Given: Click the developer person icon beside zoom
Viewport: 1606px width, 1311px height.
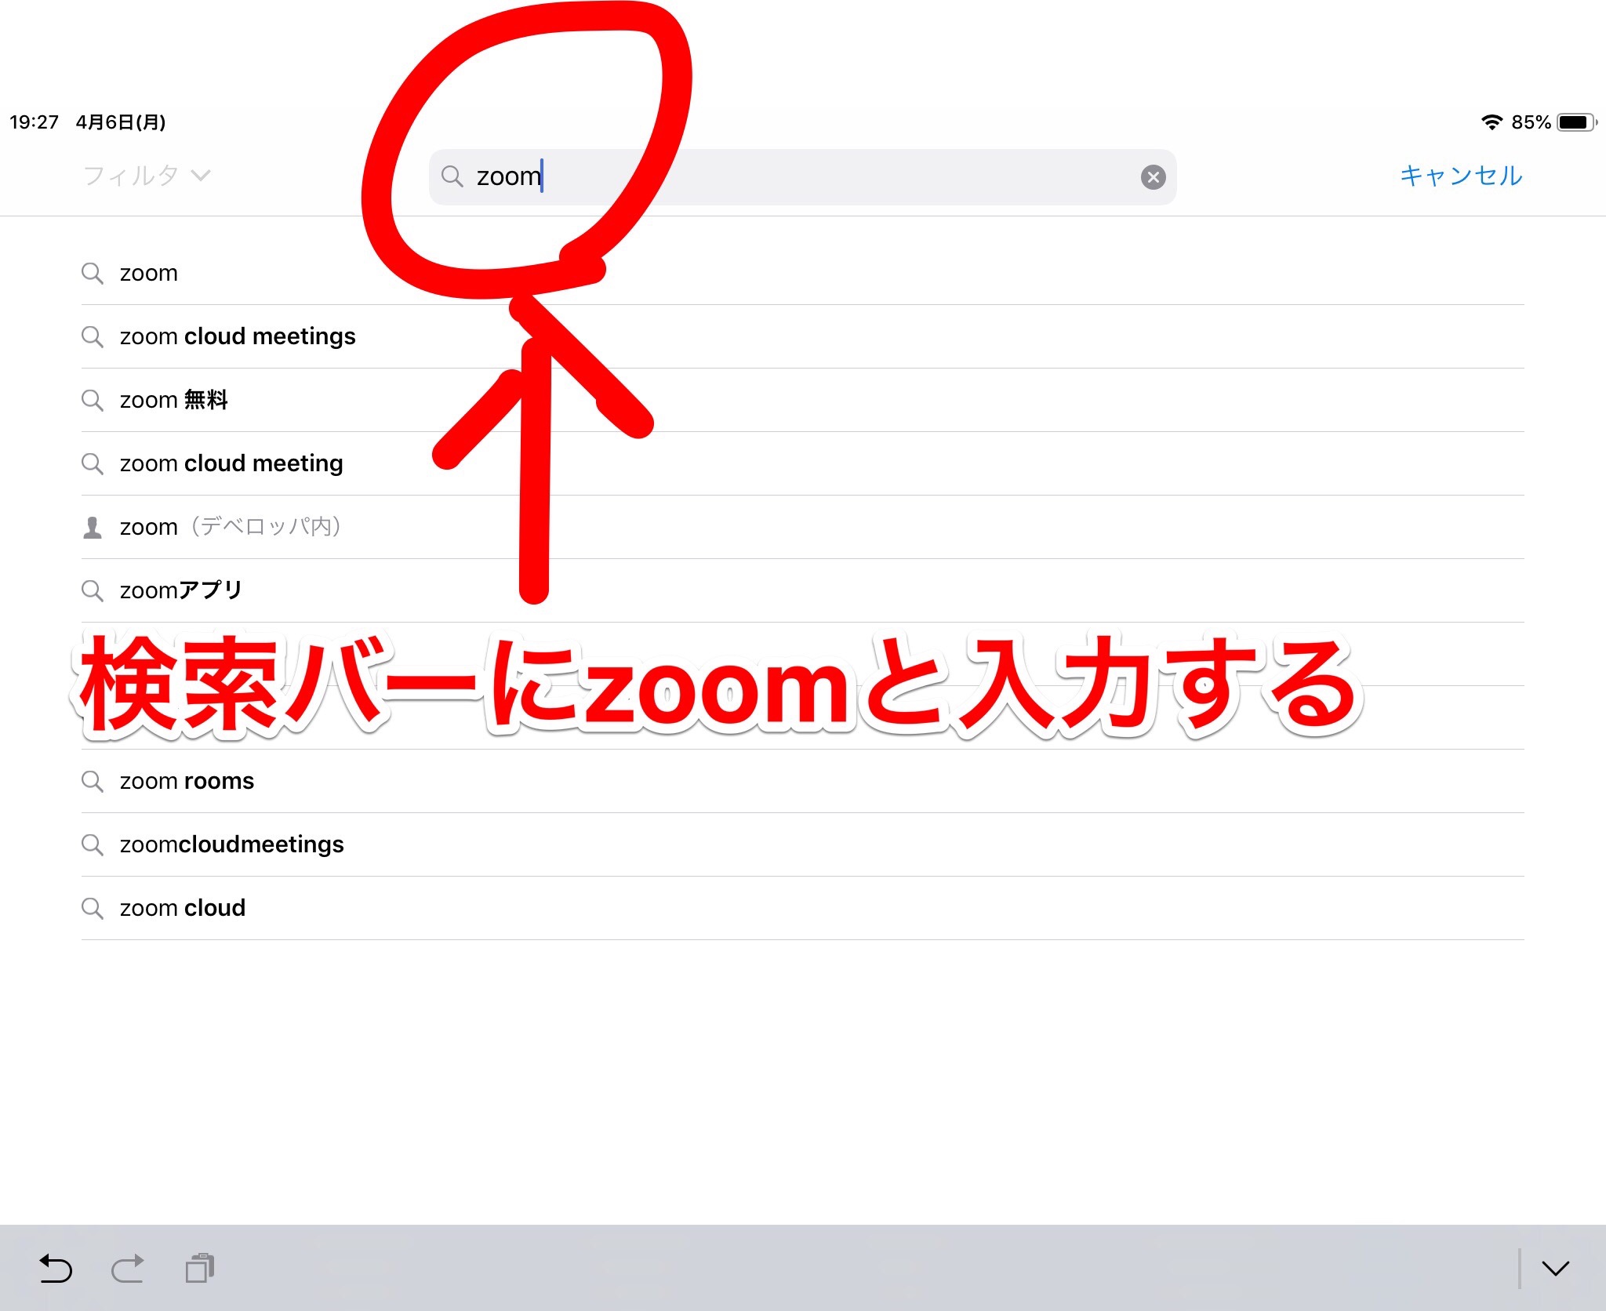Looking at the screenshot, I should (93, 528).
